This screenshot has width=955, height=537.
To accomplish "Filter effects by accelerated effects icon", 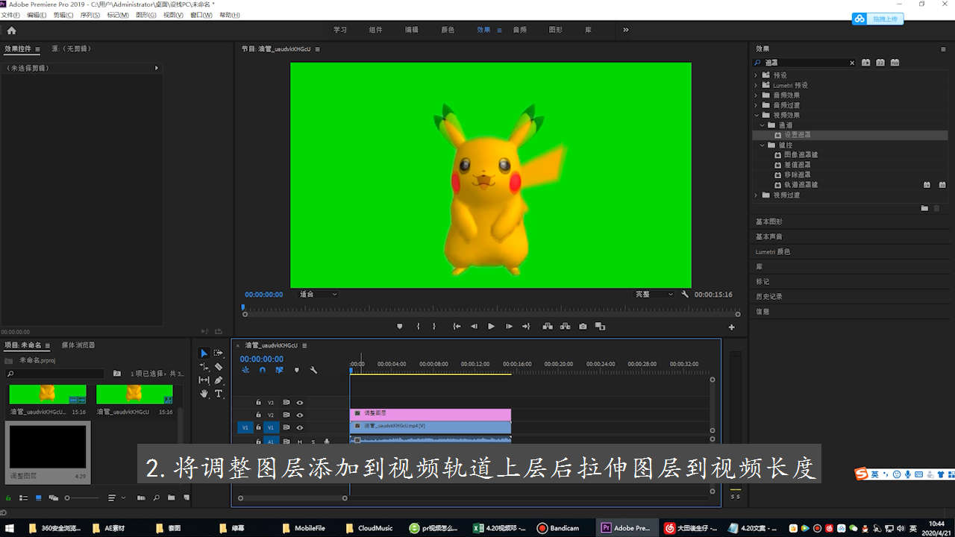I will pos(865,63).
